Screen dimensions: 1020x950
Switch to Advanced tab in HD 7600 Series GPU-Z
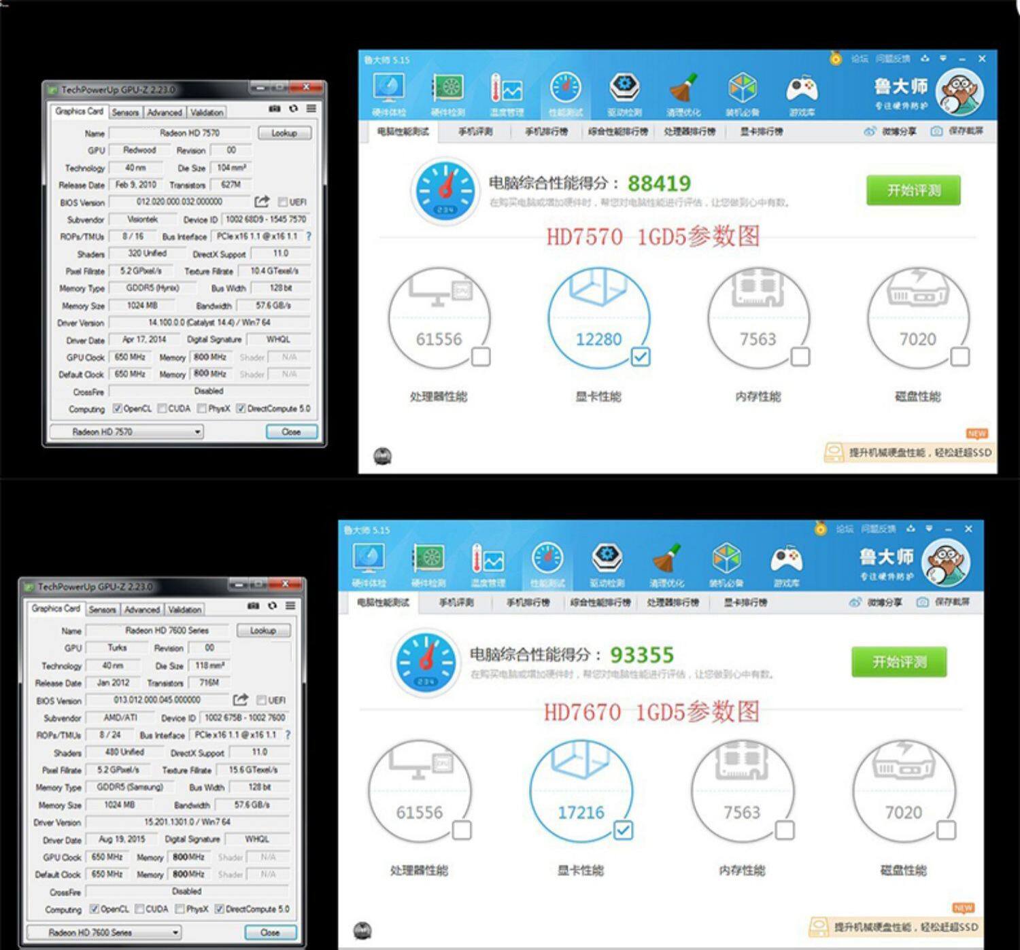point(142,610)
